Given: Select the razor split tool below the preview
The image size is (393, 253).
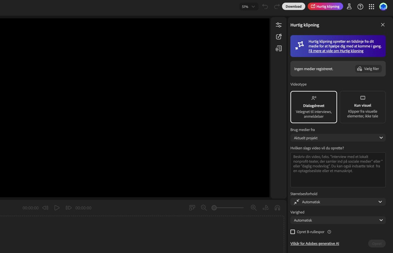Looking at the screenshot, I should tap(265, 208).
